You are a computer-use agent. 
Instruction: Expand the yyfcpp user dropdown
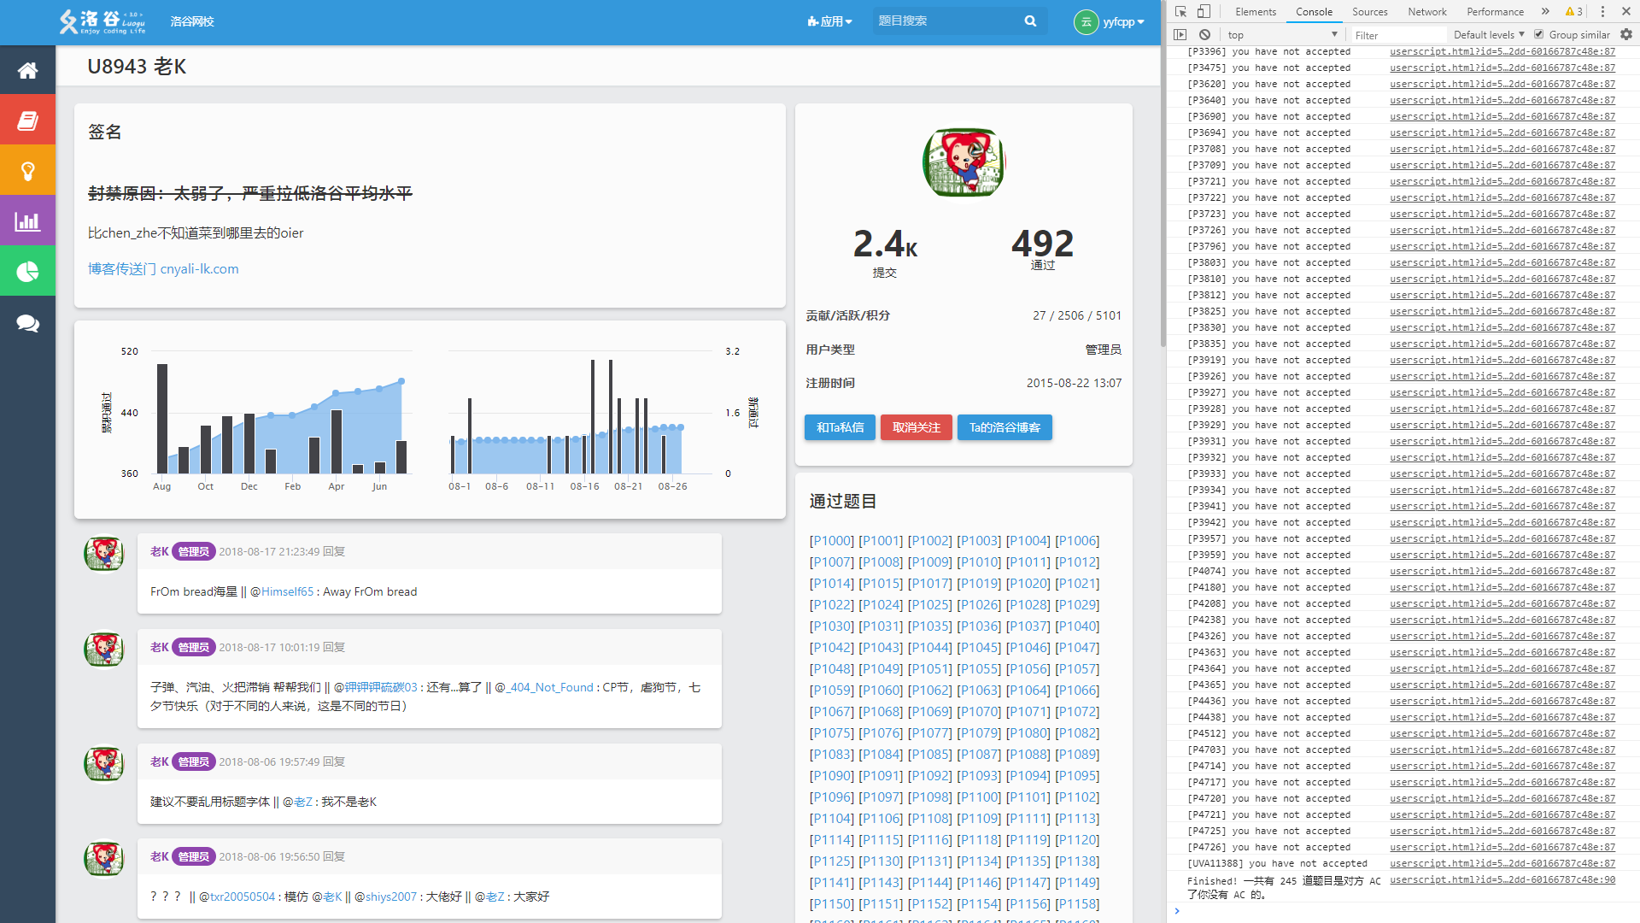pos(1122,21)
